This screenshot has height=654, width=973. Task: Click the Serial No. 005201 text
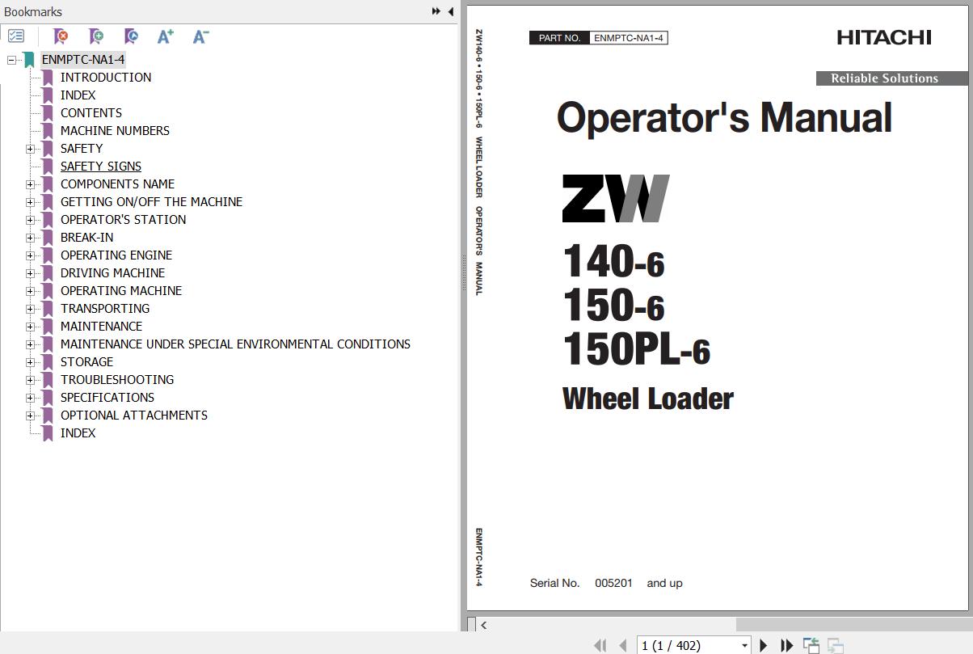[x=606, y=583]
